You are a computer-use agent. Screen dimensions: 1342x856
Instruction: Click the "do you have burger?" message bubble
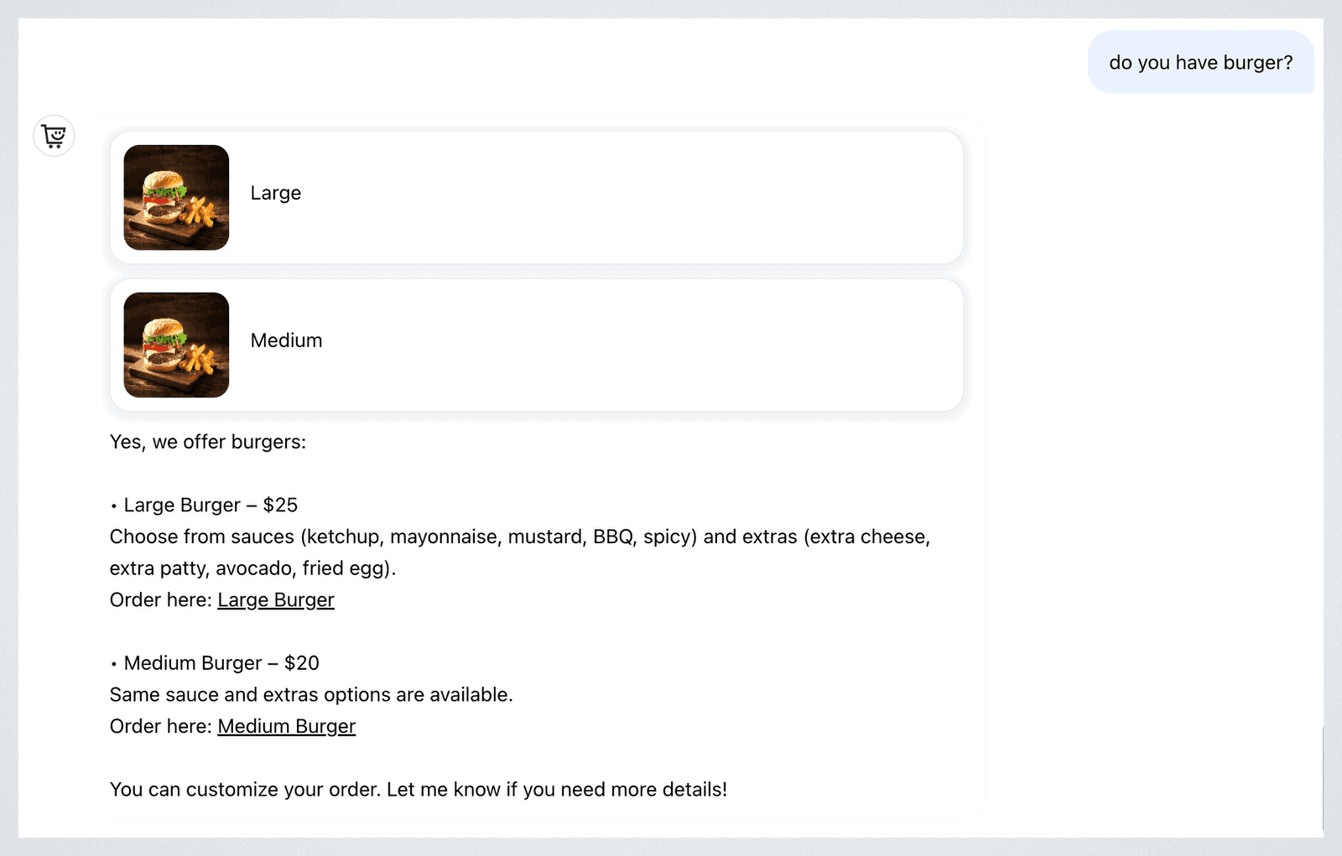[x=1201, y=62]
